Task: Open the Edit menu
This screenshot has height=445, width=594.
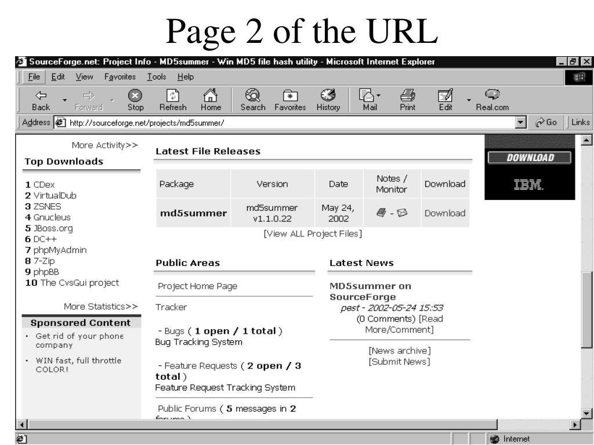Action: [x=58, y=77]
